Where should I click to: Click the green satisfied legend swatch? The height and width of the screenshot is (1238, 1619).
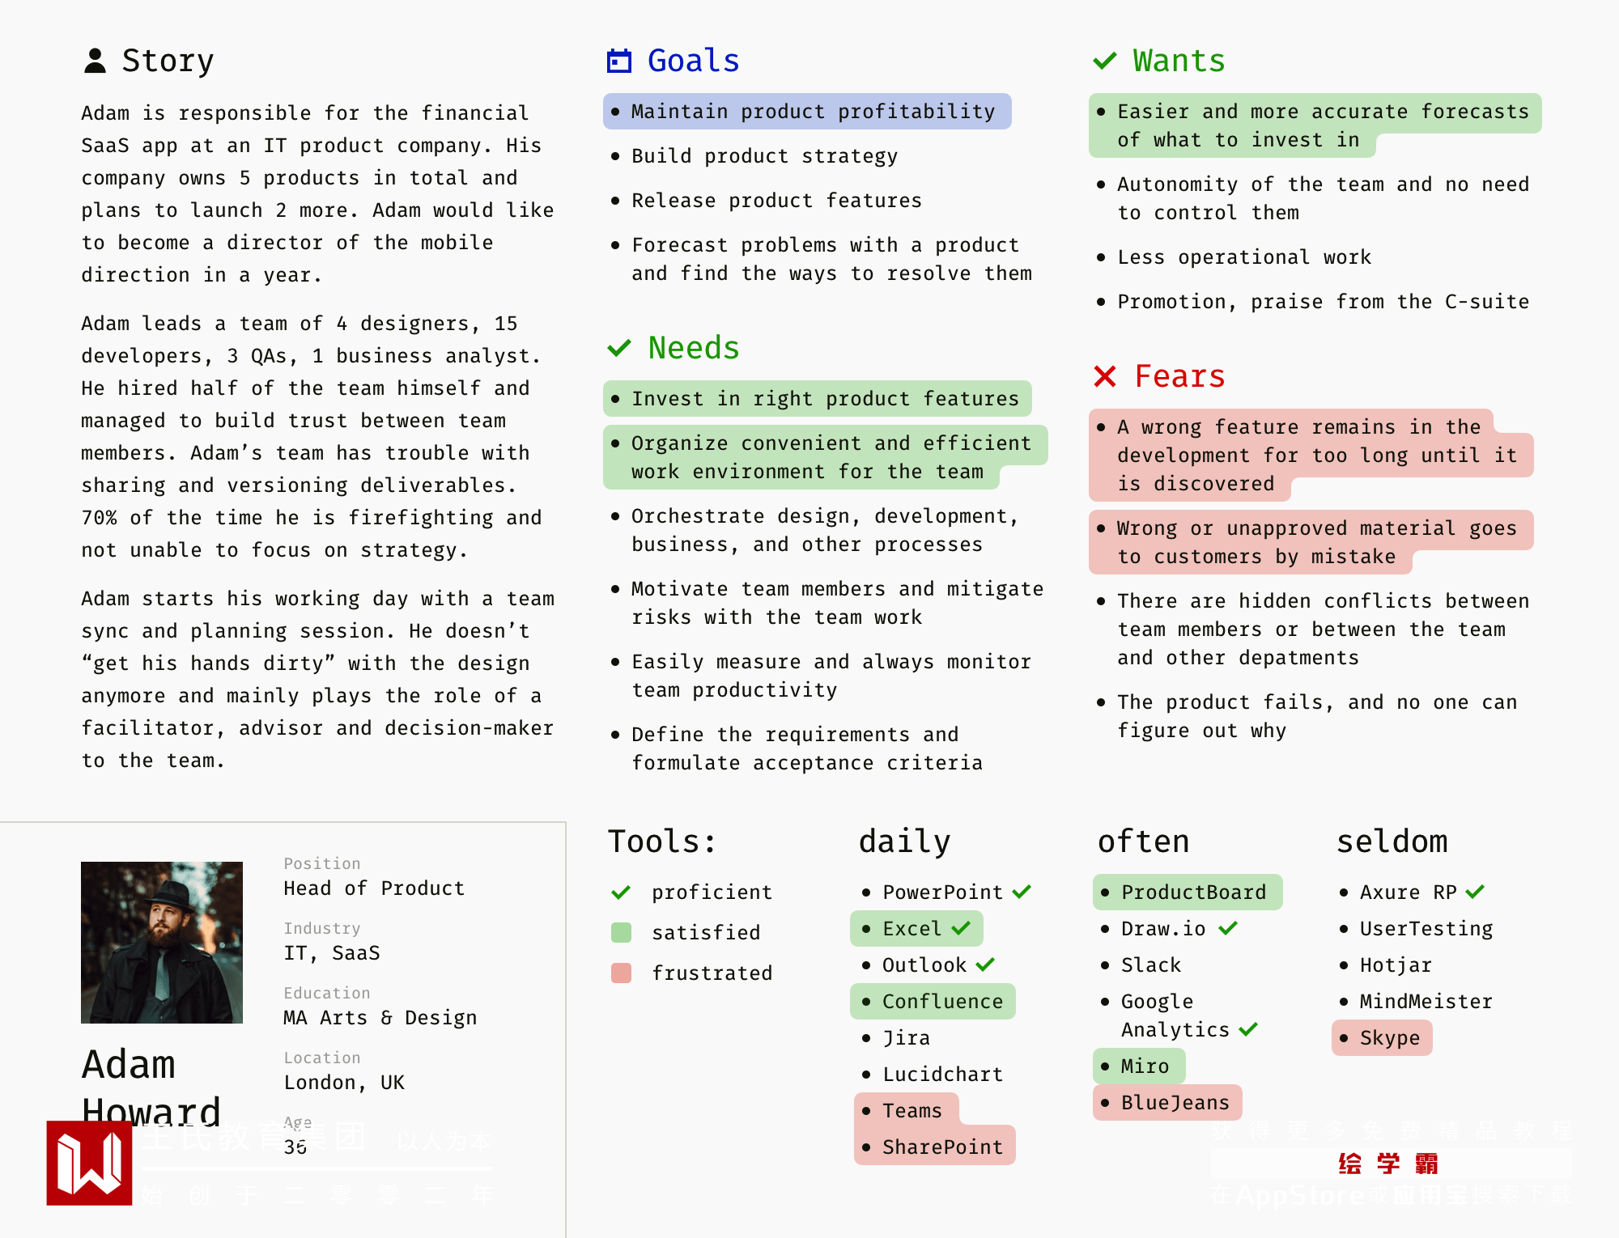621,932
